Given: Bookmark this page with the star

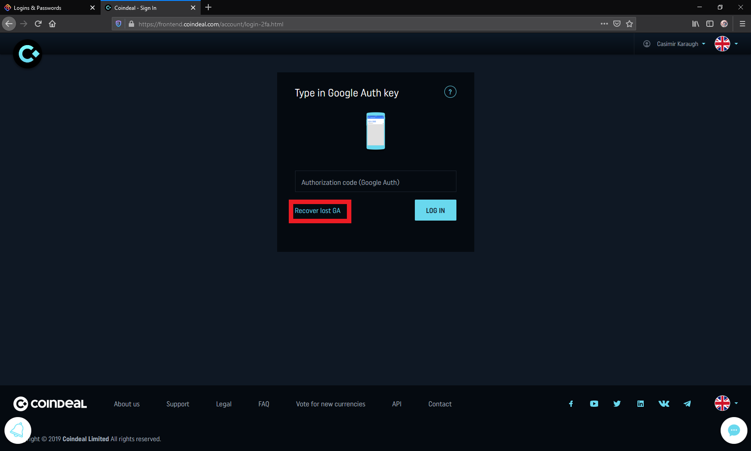Looking at the screenshot, I should coord(629,24).
